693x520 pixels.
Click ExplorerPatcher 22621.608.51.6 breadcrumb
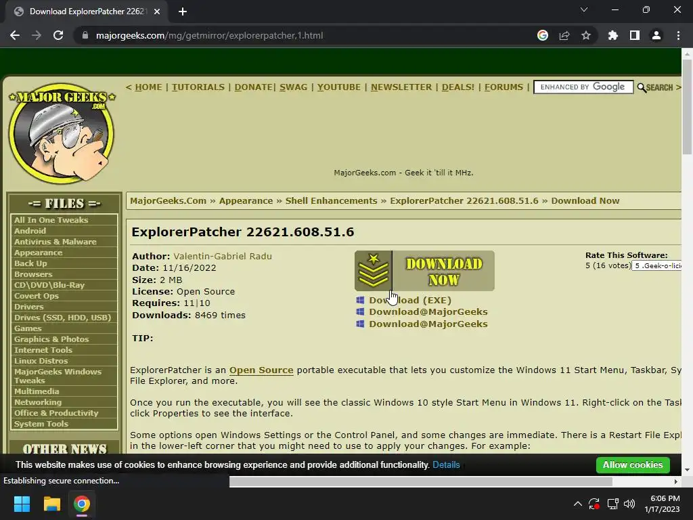[x=464, y=200]
